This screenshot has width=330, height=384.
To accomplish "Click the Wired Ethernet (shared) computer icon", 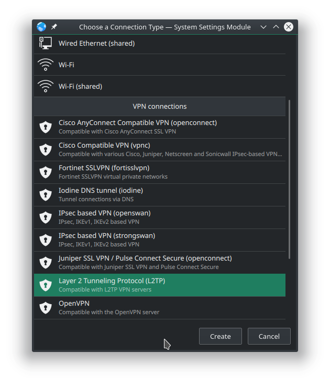I will tap(46, 43).
